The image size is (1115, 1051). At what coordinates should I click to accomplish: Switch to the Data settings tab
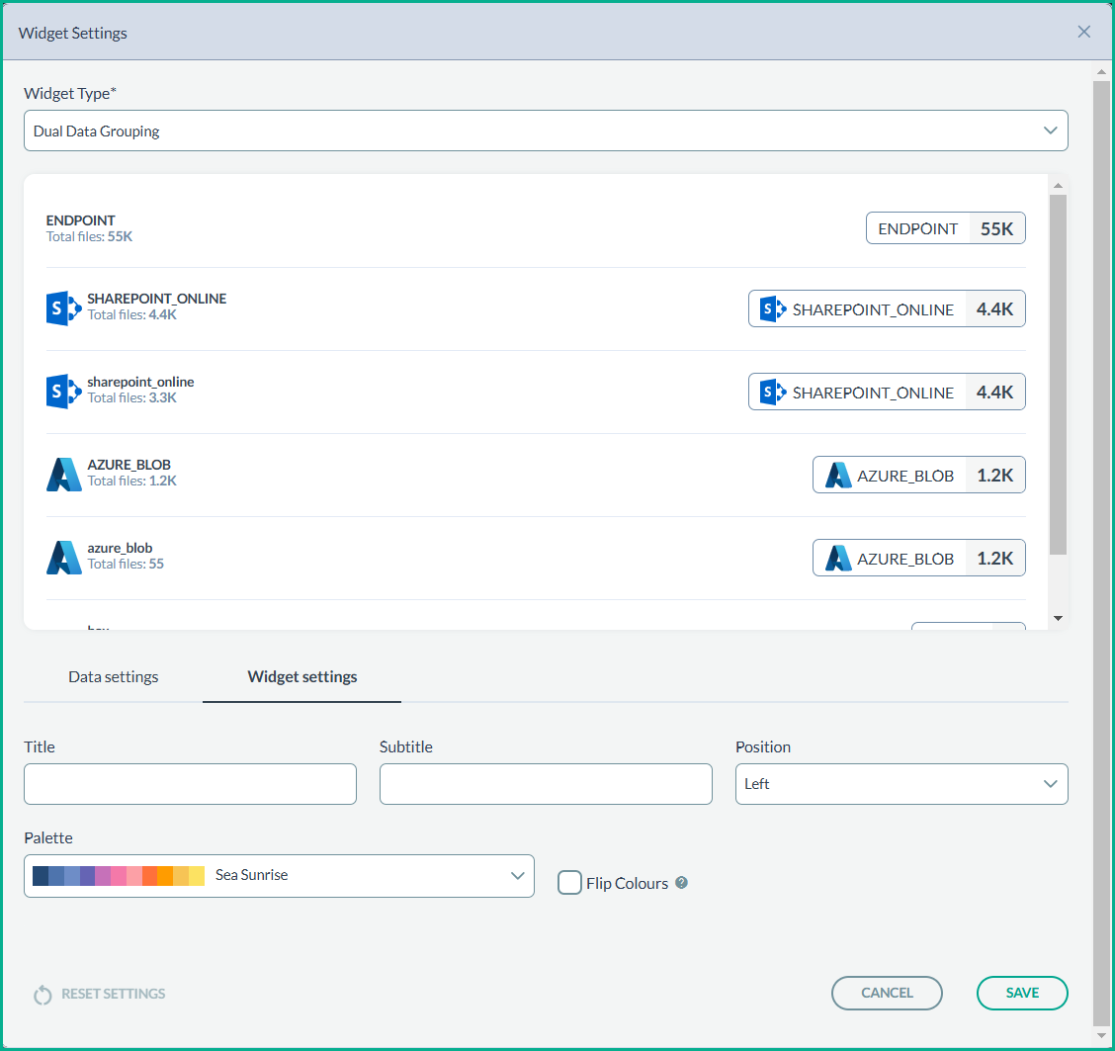113,677
